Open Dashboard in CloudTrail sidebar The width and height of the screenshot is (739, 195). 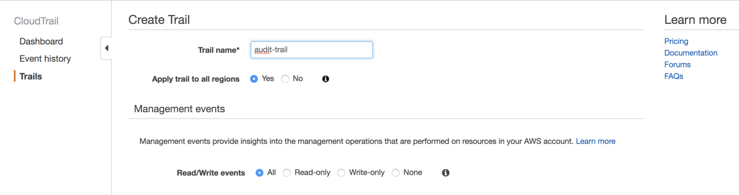tap(41, 41)
